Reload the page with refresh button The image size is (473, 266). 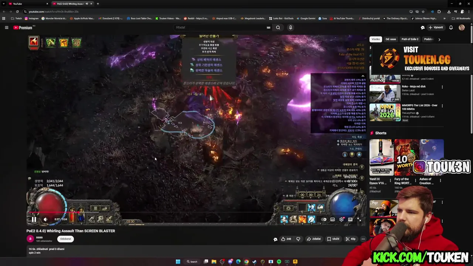pyautogui.click(x=17, y=11)
